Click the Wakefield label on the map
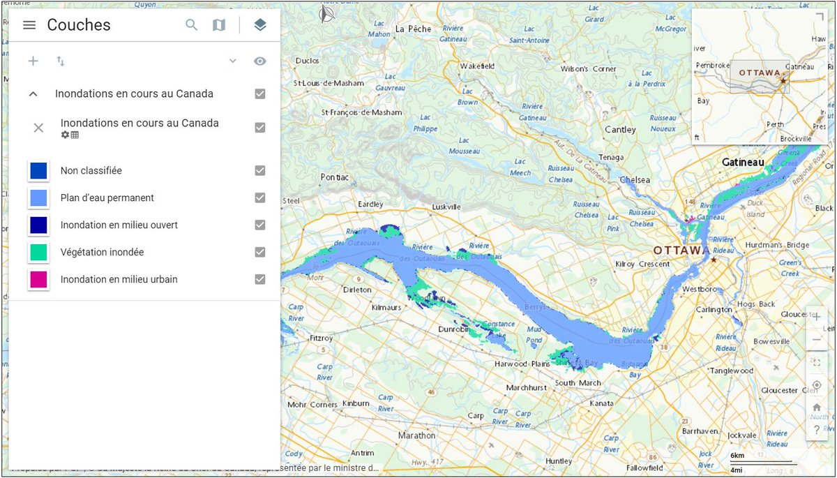The width and height of the screenshot is (837, 478). pyautogui.click(x=478, y=66)
